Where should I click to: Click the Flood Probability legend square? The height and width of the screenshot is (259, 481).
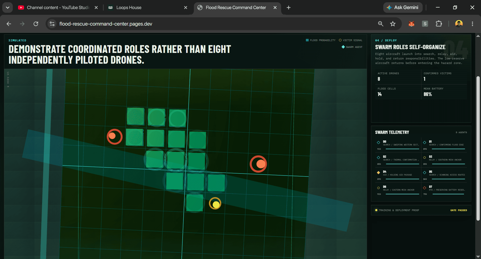click(307, 40)
